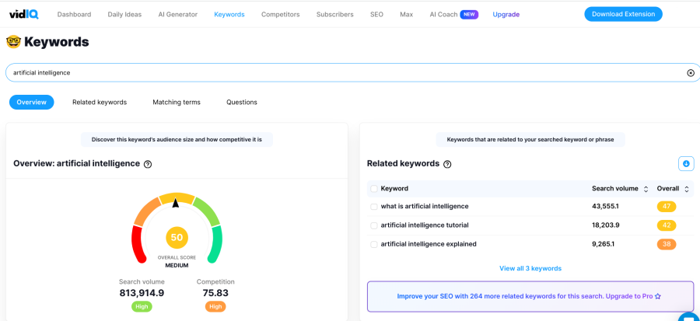Click Download Extension button
The width and height of the screenshot is (700, 321).
click(x=623, y=14)
